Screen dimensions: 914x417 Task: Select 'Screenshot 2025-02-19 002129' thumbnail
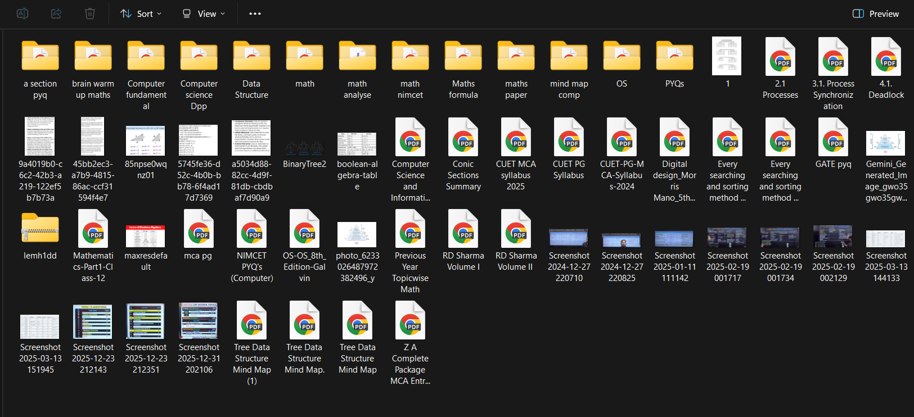[x=833, y=237]
